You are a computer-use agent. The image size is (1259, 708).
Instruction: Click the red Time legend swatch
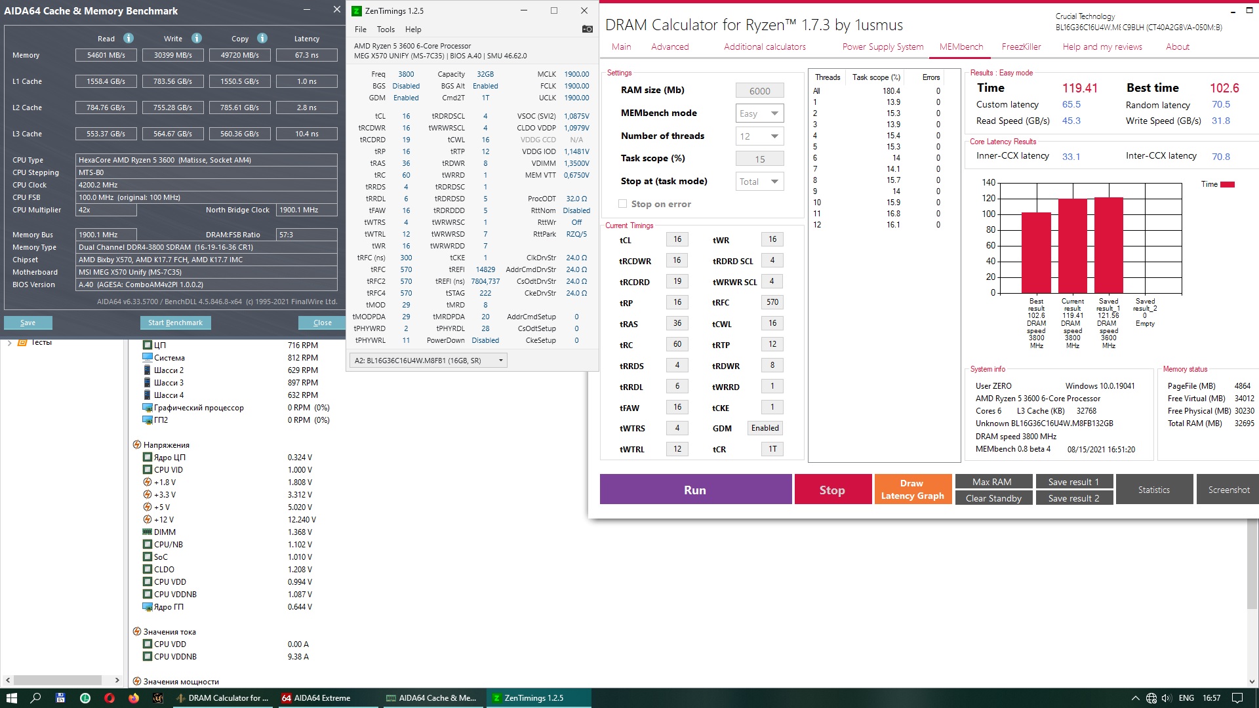point(1227,185)
